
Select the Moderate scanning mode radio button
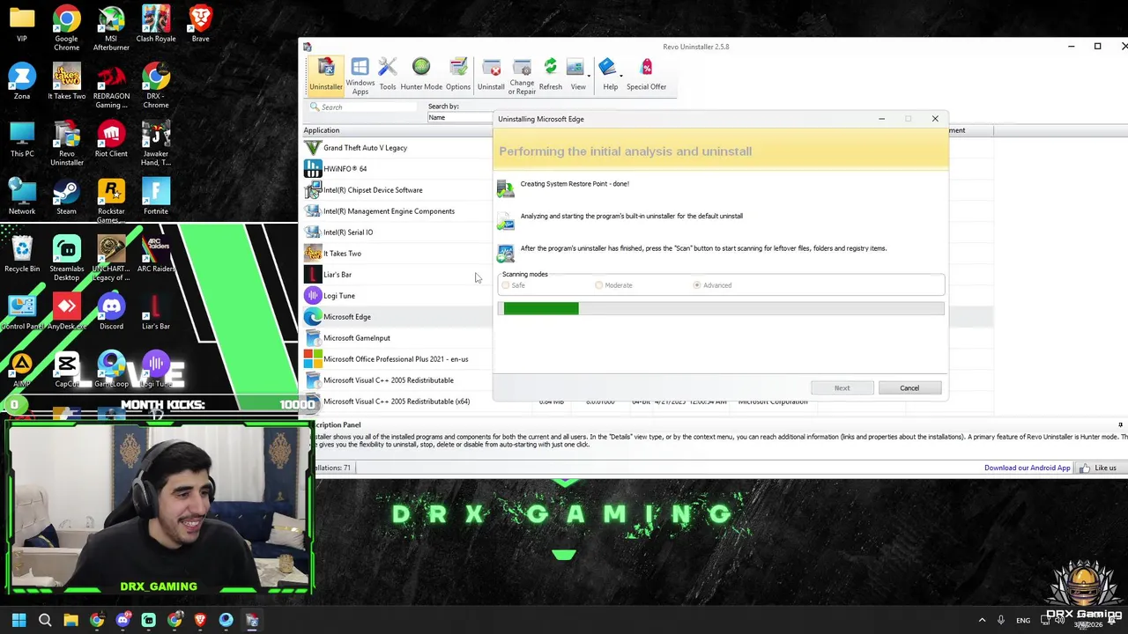(x=599, y=285)
